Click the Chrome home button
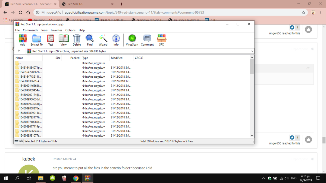 click(x=28, y=12)
